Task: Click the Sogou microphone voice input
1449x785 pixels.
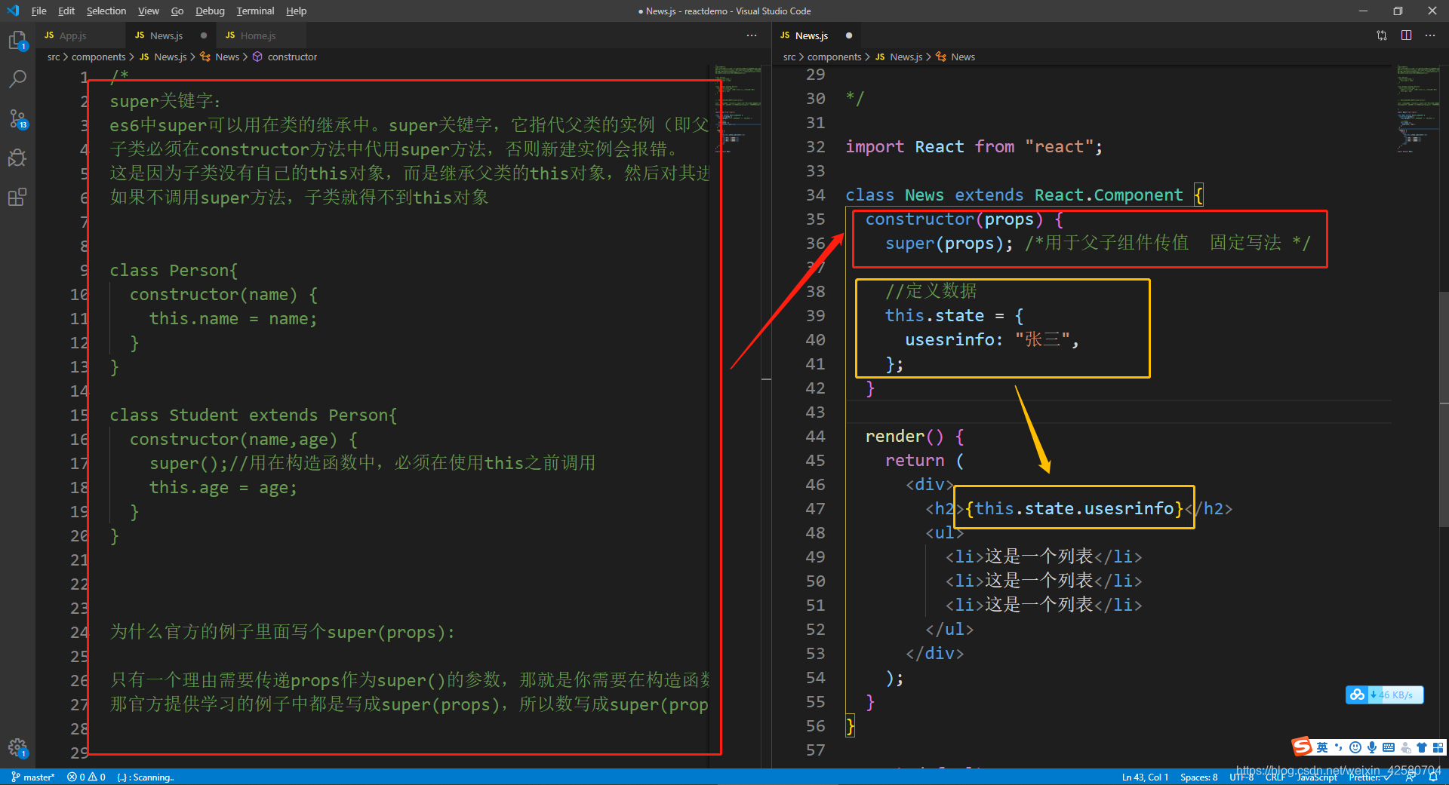Action: (1372, 747)
